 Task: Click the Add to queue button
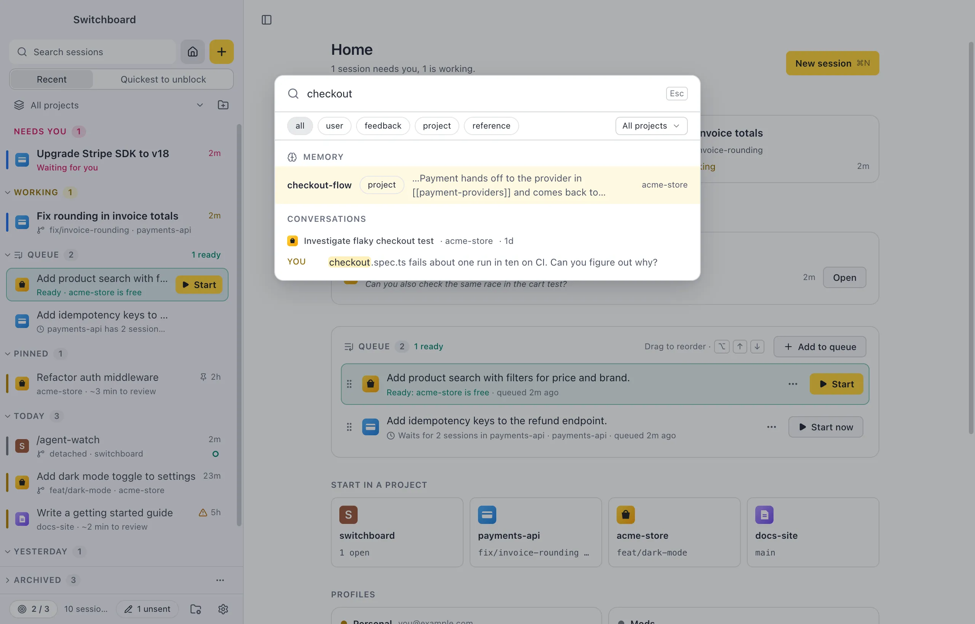point(820,347)
